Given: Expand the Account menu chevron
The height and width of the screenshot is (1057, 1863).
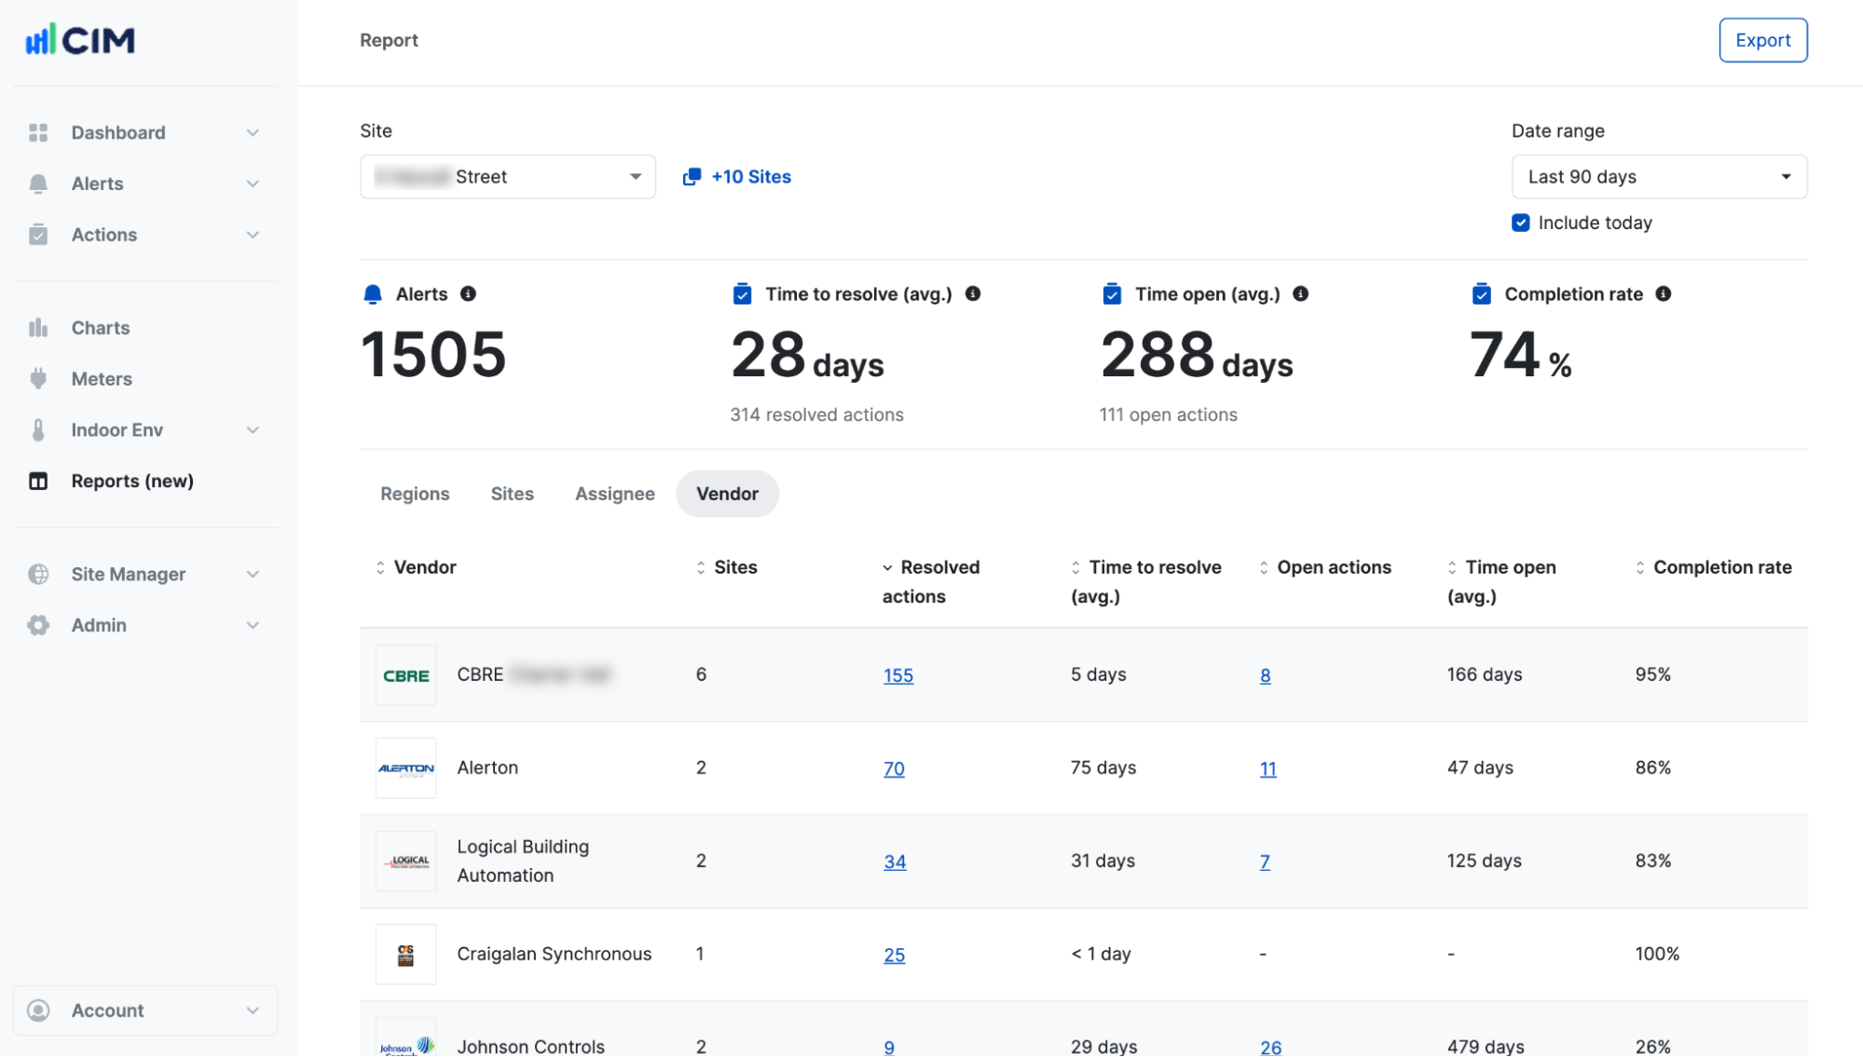Looking at the screenshot, I should [x=253, y=1010].
